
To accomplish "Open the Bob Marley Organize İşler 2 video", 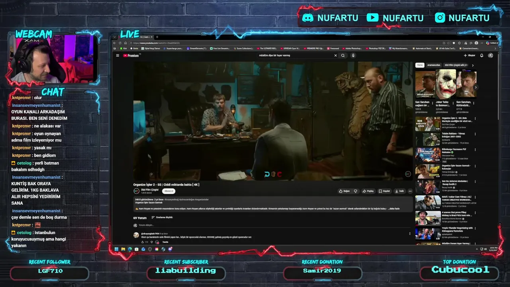I will [x=428, y=124].
